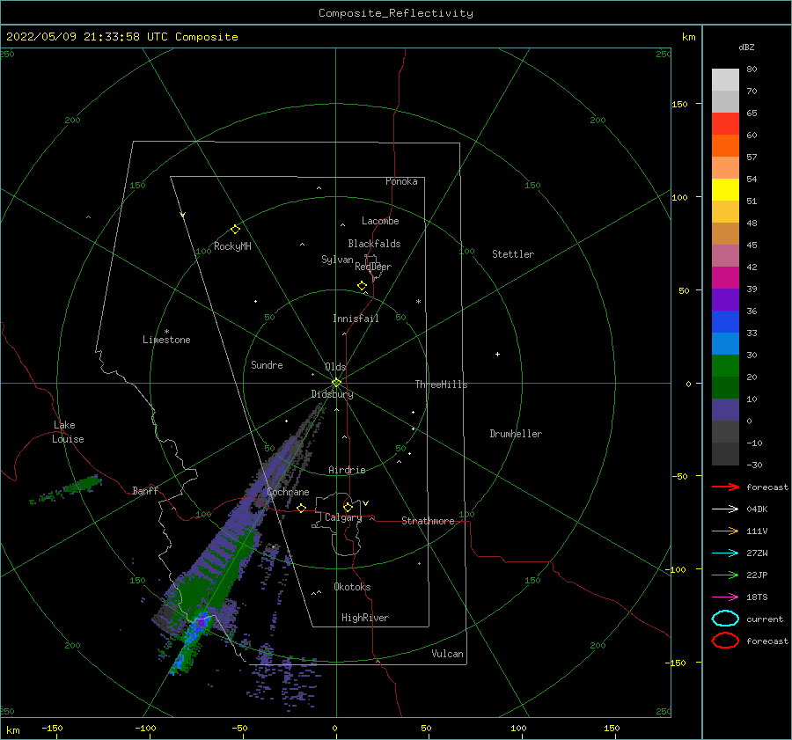792x740 pixels.
Task: Click the cyan current ellipse icon
Action: click(725, 619)
